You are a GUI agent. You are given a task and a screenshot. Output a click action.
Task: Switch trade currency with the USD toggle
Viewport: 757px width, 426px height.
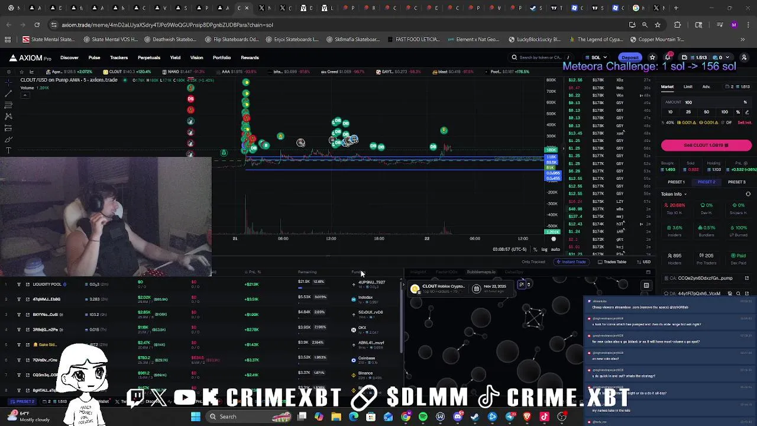[643, 262]
